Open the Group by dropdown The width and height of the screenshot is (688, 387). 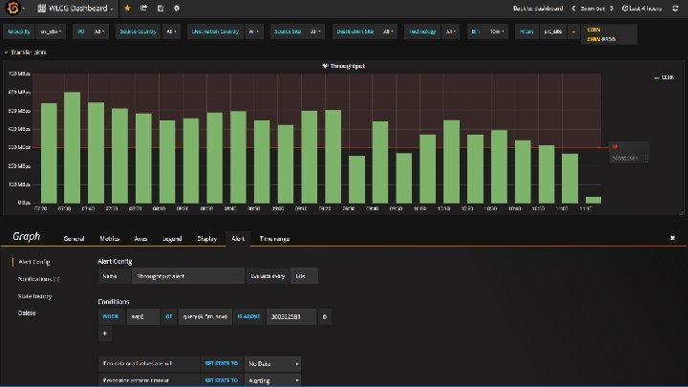(x=51, y=32)
